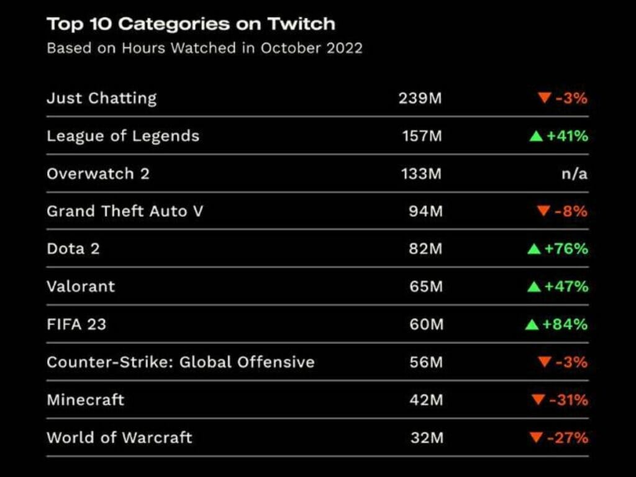Click the "Based on Hours Watched" subtitle

click(x=204, y=48)
